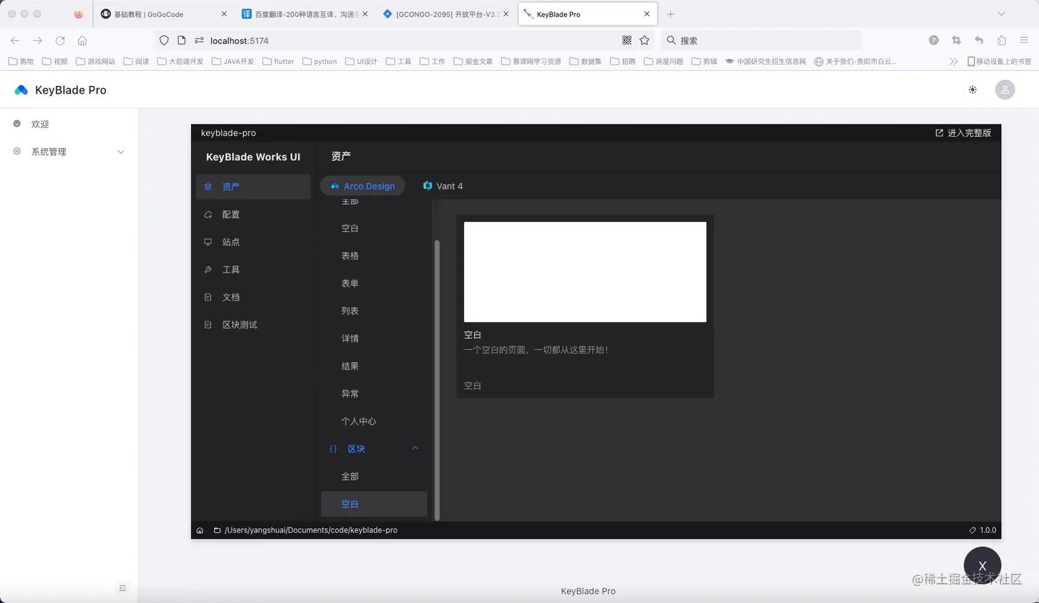Select 全部 under the 区块 group
The width and height of the screenshot is (1039, 603).
pyautogui.click(x=375, y=476)
